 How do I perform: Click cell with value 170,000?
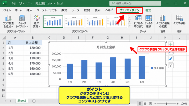[33, 64]
